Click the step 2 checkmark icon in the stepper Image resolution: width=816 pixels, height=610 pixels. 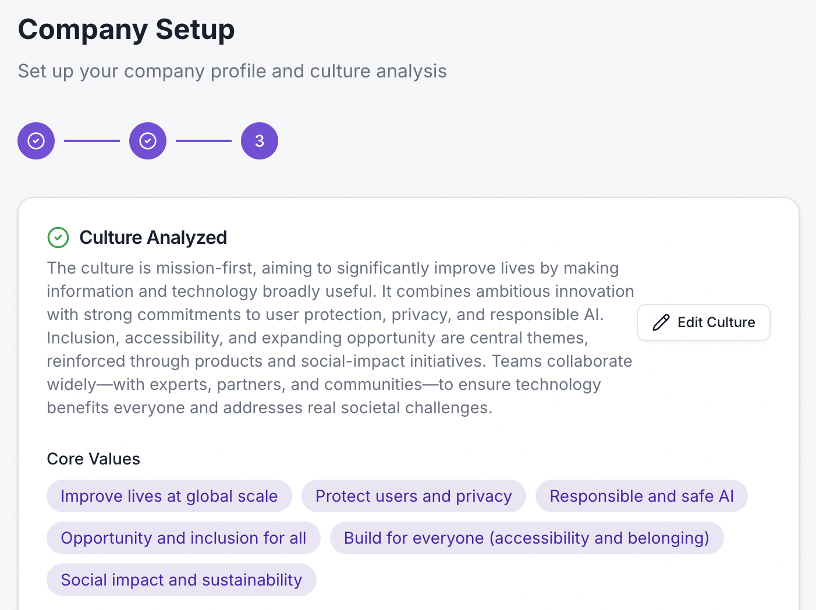pos(147,140)
